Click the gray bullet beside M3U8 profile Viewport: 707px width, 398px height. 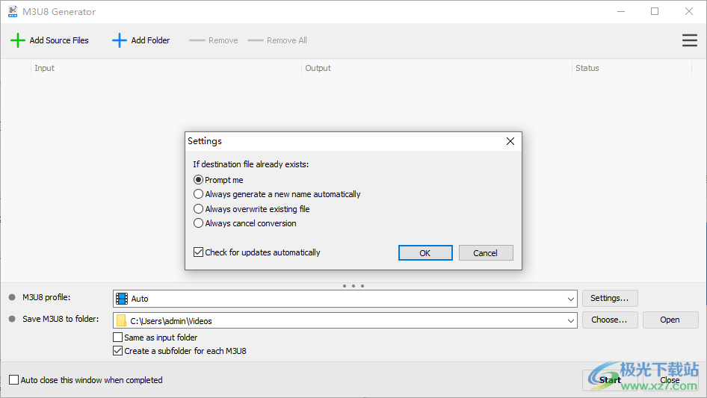click(12, 297)
